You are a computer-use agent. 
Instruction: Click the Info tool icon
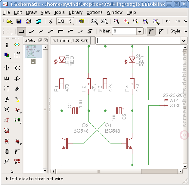pos(7,45)
